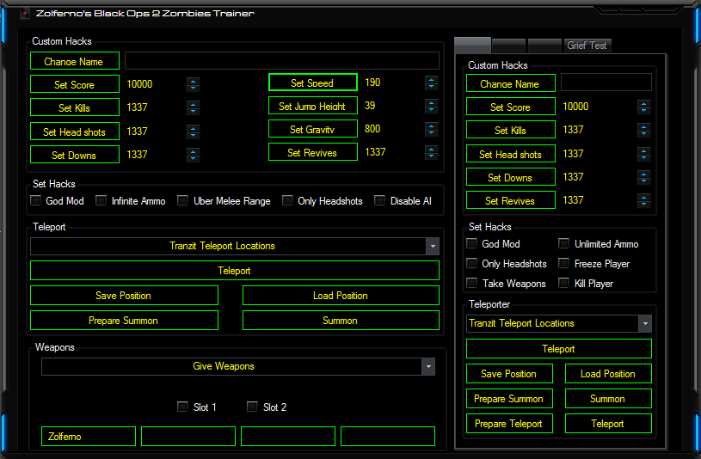Click Set Head shots in the main panel
Image resolution: width=701 pixels, height=459 pixels.
coord(75,132)
